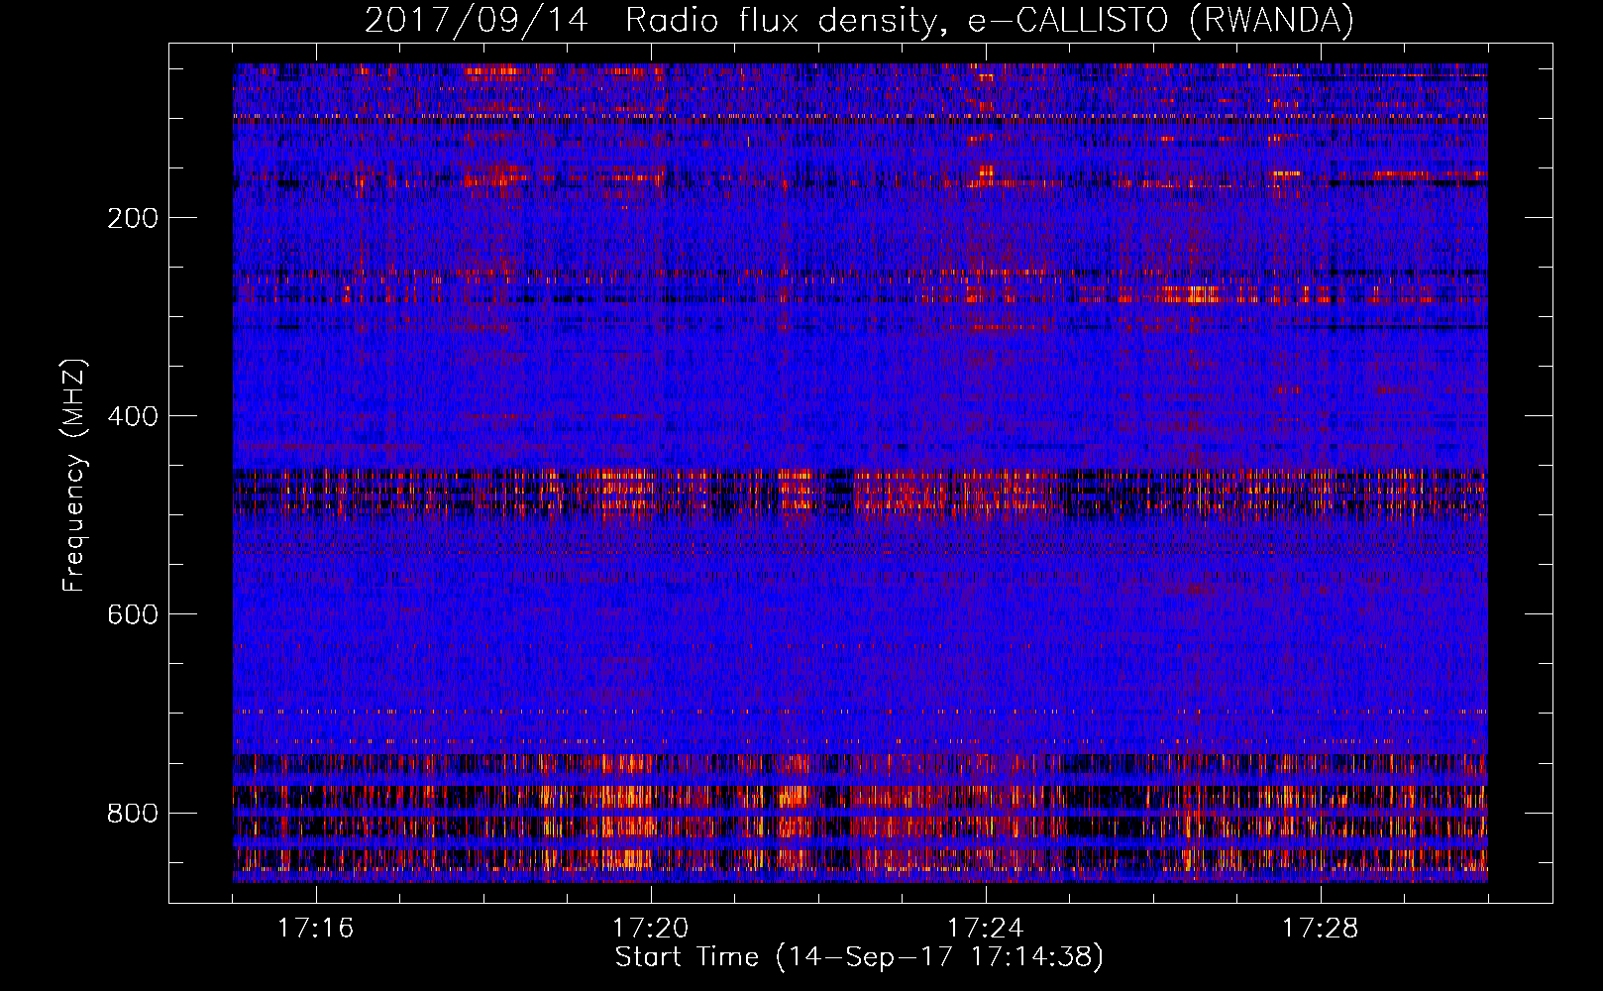Click the 'Frequency (MHZ)' axis label

[74, 476]
